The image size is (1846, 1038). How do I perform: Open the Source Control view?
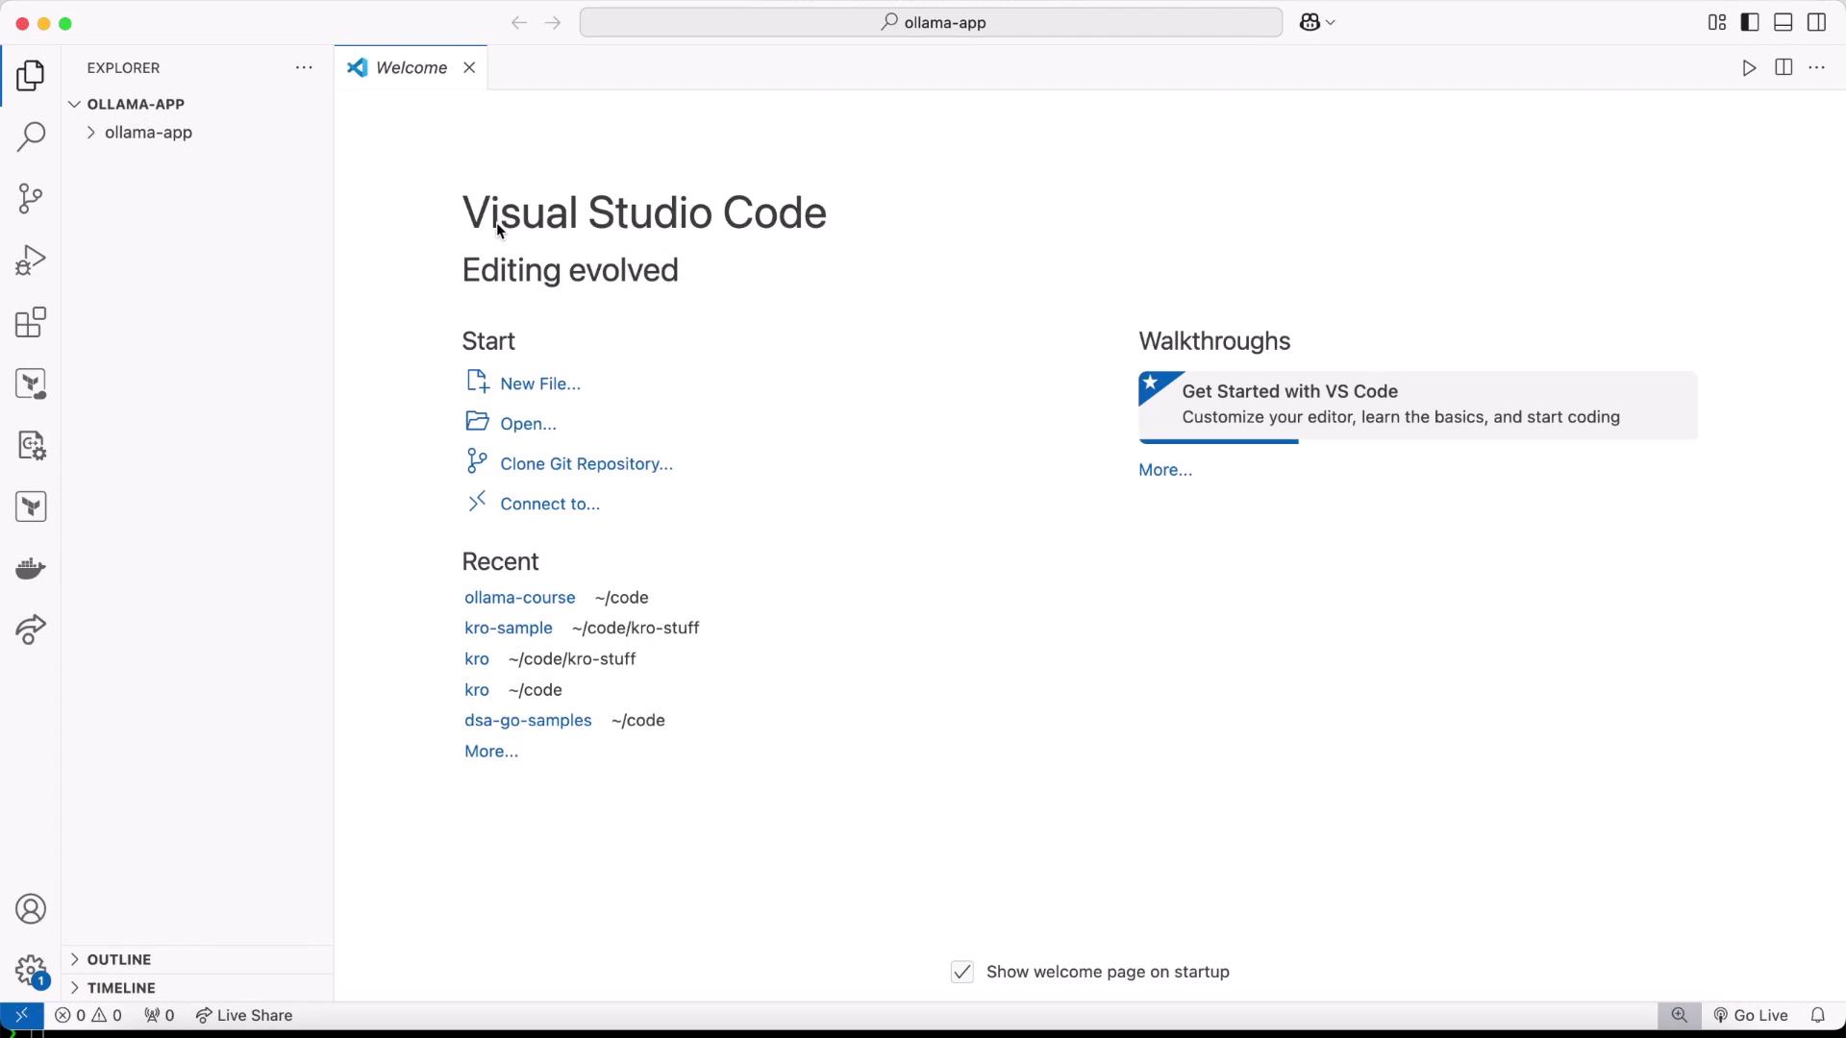31,199
